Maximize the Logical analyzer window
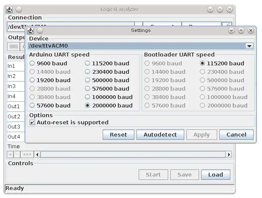262x198 pixels. coord(220,10)
